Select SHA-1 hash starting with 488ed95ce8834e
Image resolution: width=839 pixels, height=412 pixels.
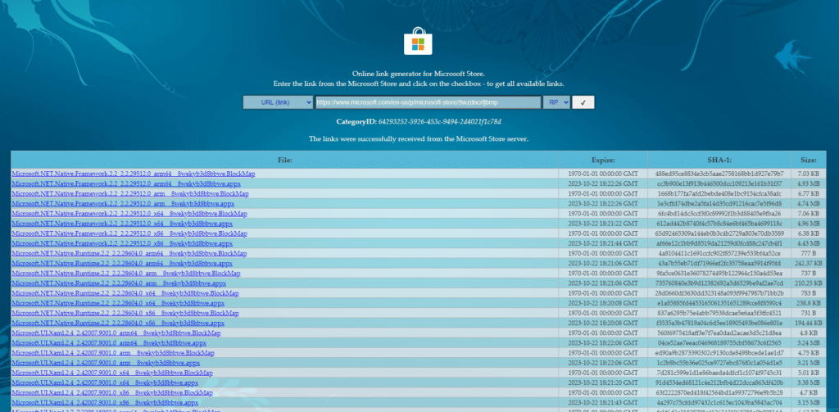pyautogui.click(x=719, y=174)
